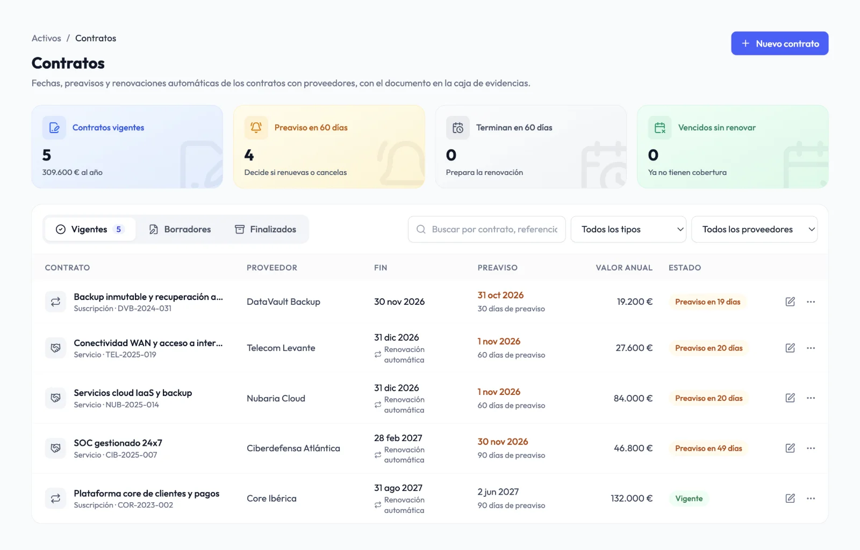Click the calendar icon on Terminan card
The width and height of the screenshot is (860, 550).
(x=458, y=128)
